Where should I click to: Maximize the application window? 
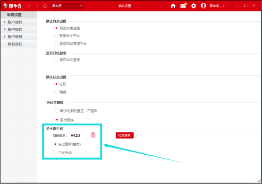pos(245,6)
